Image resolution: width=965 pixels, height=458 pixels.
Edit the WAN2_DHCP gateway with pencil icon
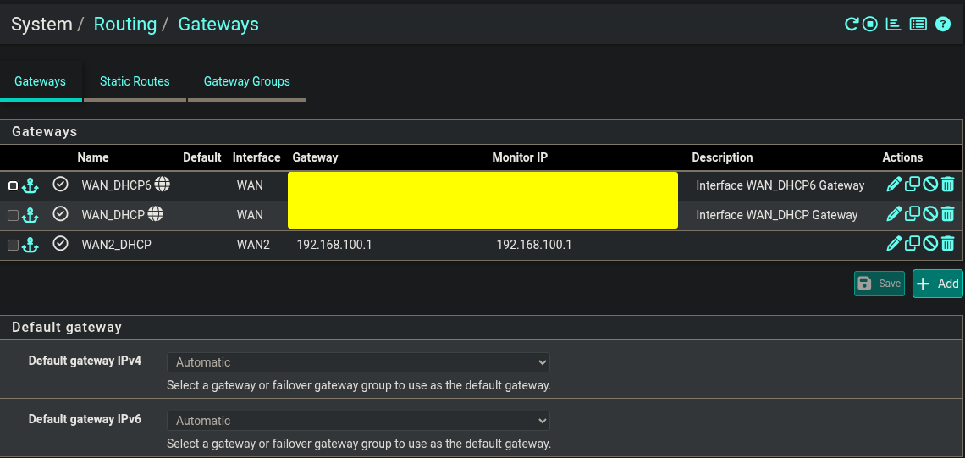coord(894,244)
